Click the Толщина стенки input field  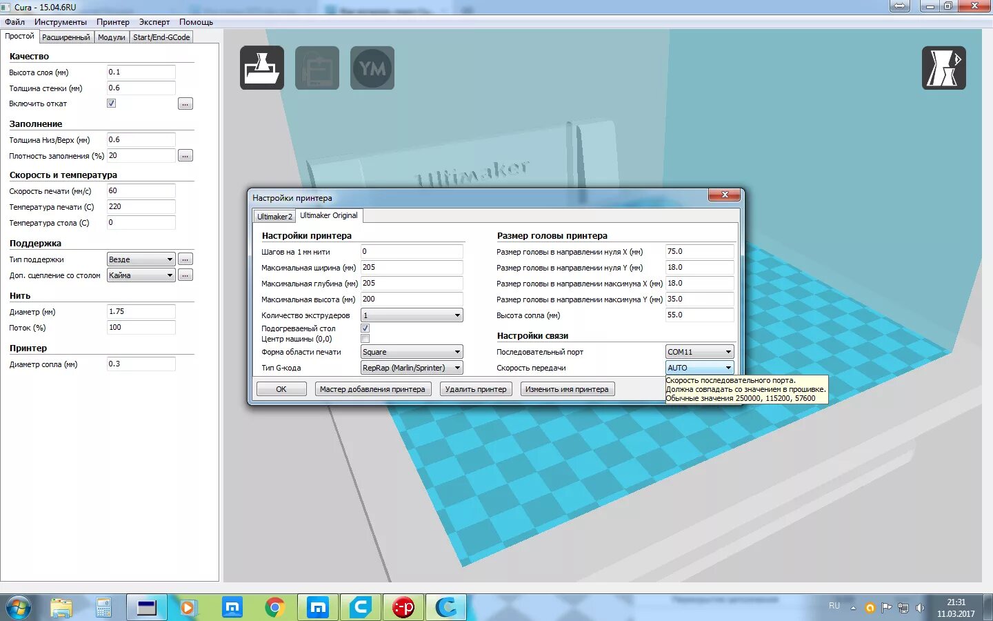141,88
